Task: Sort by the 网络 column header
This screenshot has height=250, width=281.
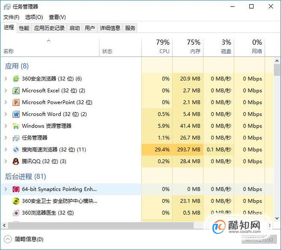Action: click(x=249, y=47)
